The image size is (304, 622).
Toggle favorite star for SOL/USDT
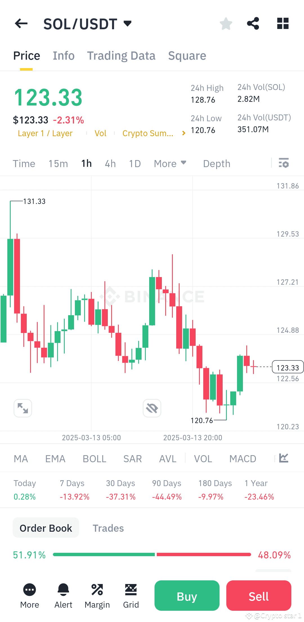[226, 24]
